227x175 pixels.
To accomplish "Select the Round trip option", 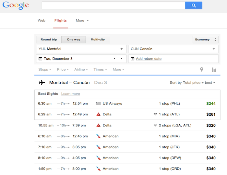I will pos(49,40).
